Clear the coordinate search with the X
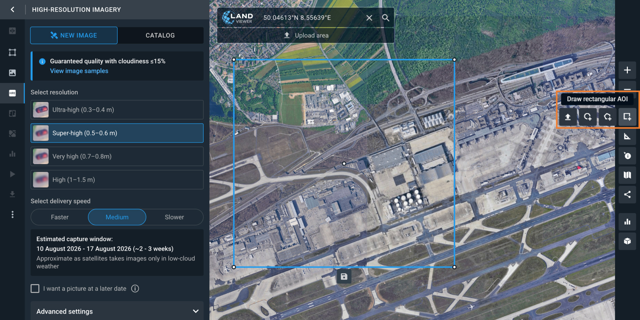Screen dimensions: 640x320 tap(369, 18)
